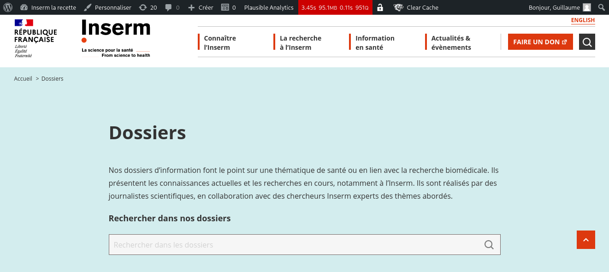The width and height of the screenshot is (609, 272).
Task: Click the scroll-to-top arrow button
Action: point(585,240)
